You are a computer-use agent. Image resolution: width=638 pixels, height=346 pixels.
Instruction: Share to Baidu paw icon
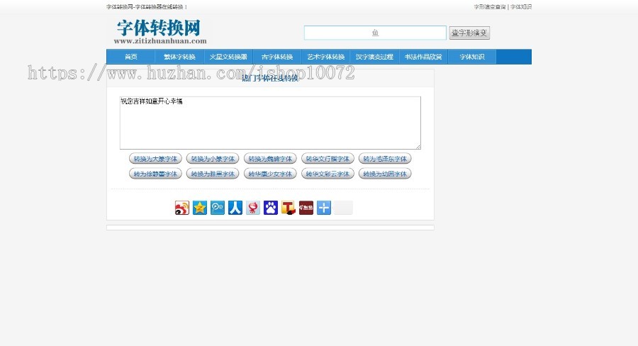pos(271,208)
